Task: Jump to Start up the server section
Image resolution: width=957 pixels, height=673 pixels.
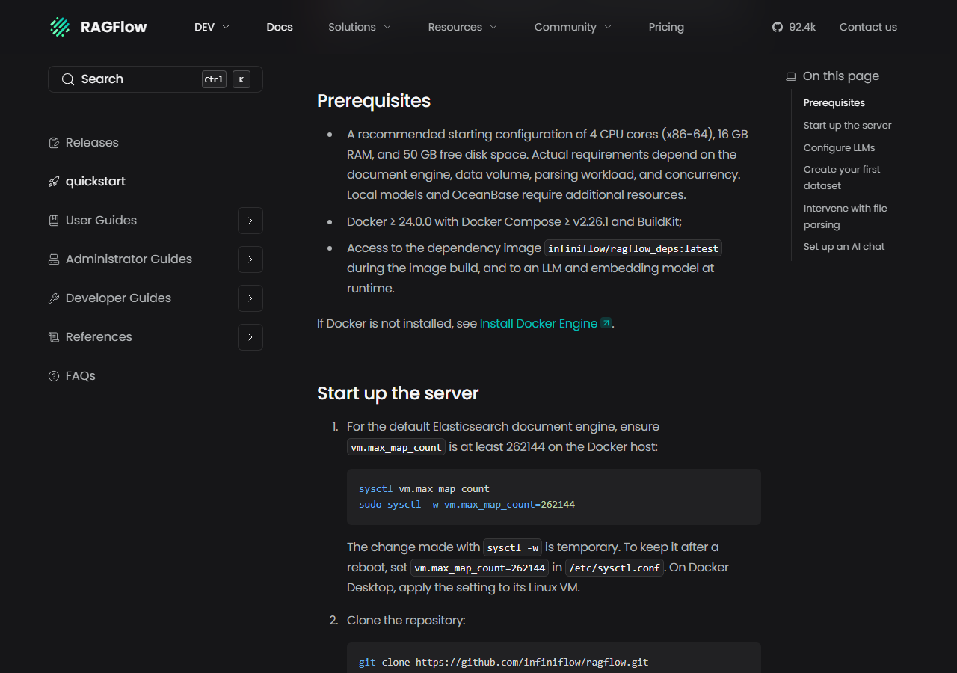Action: point(847,125)
